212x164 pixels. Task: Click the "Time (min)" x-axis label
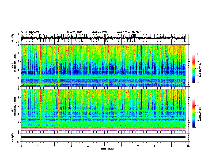coord(107,149)
